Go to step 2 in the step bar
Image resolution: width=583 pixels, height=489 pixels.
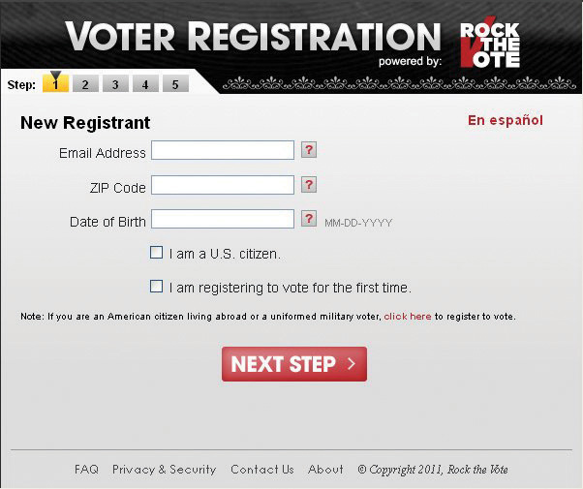(85, 83)
